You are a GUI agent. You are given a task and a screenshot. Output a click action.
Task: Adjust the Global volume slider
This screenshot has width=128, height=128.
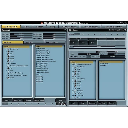pyautogui.click(x=21, y=36)
